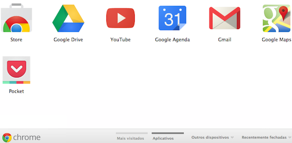Expand the Outros dispositivos menu

212,137
